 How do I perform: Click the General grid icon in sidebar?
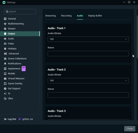[x=5, y=19]
